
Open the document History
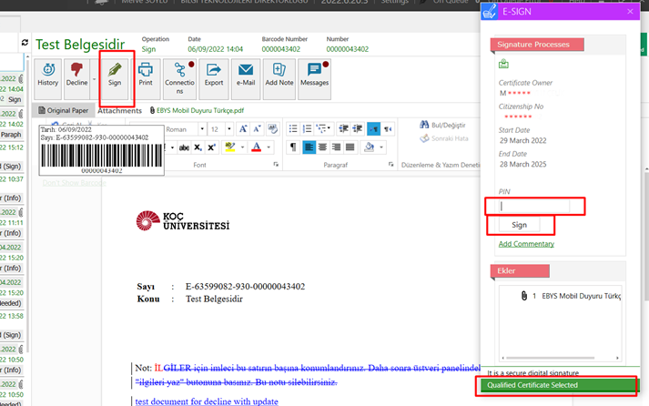point(47,75)
